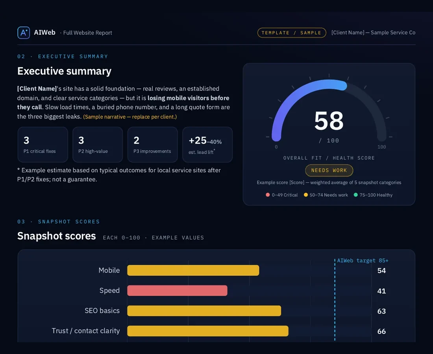Click the yellow '50–74 Needs work' legend dot
This screenshot has height=354, width=433.
[x=306, y=195]
